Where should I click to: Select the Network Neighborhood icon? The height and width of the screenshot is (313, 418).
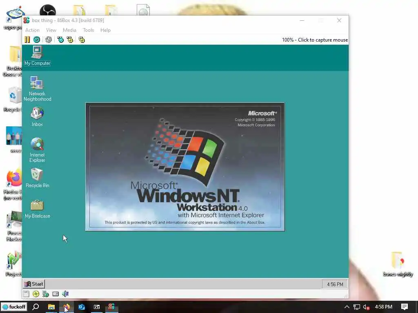(x=37, y=88)
